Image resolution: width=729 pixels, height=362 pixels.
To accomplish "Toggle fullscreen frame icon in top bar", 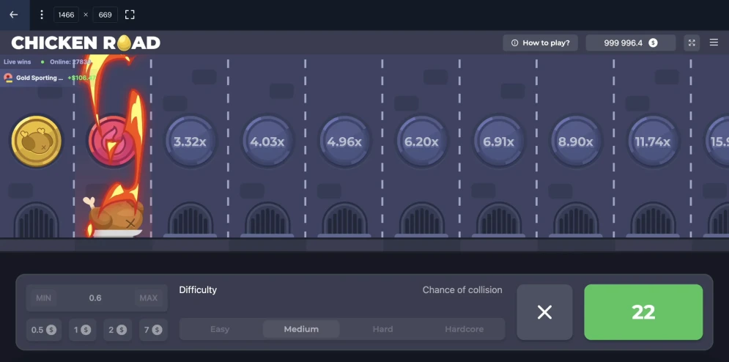I will click(130, 15).
